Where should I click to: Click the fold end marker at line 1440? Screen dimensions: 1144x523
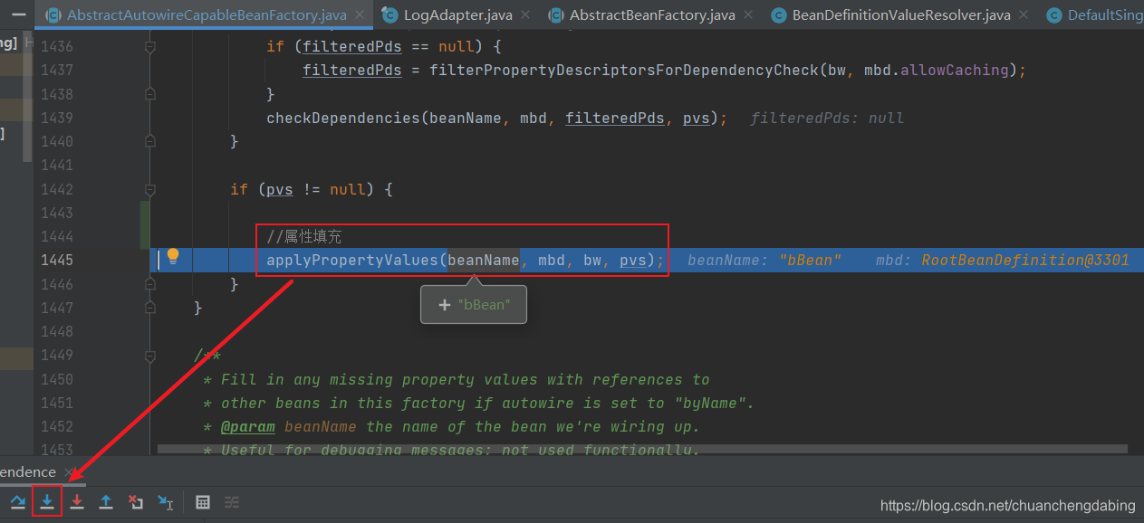coord(151,141)
